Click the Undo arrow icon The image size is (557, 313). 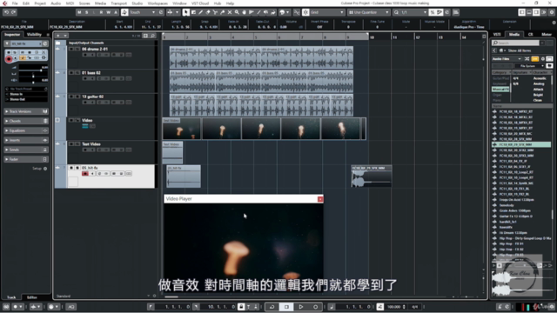[6, 12]
